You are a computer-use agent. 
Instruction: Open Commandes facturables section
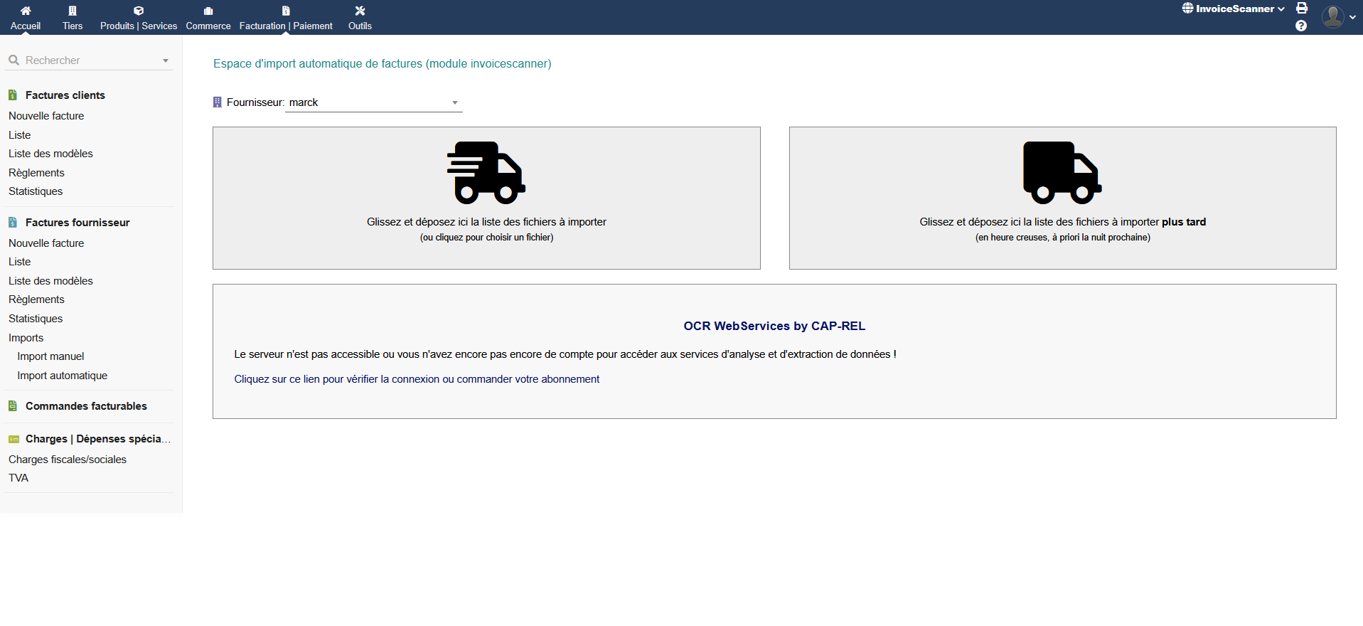[86, 406]
